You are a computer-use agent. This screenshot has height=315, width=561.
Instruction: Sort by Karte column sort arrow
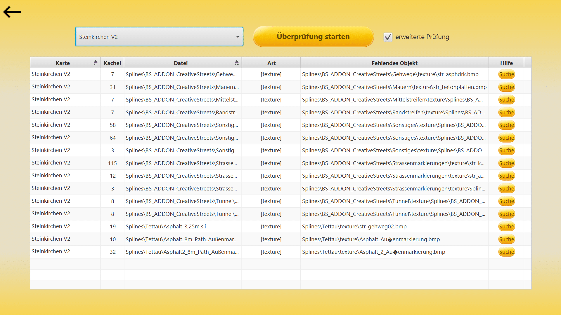(95, 63)
